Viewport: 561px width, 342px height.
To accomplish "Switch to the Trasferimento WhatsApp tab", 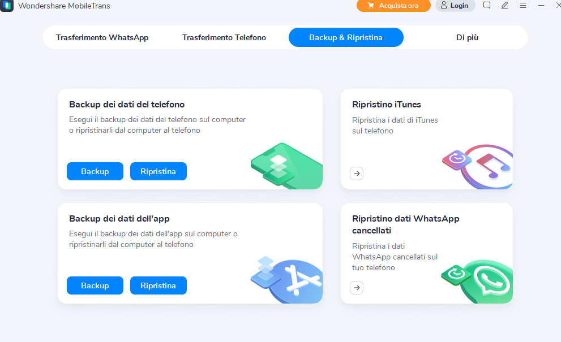I will (x=102, y=37).
